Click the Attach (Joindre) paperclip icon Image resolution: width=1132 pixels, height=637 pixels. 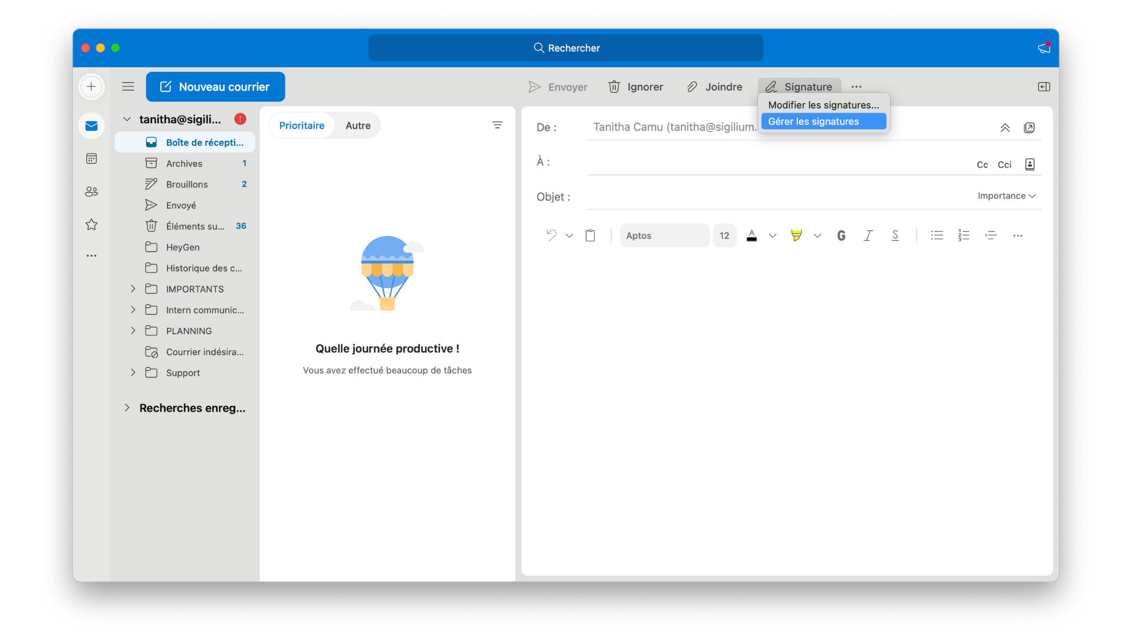click(692, 87)
